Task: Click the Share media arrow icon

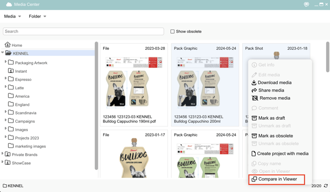Action: tap(254, 90)
